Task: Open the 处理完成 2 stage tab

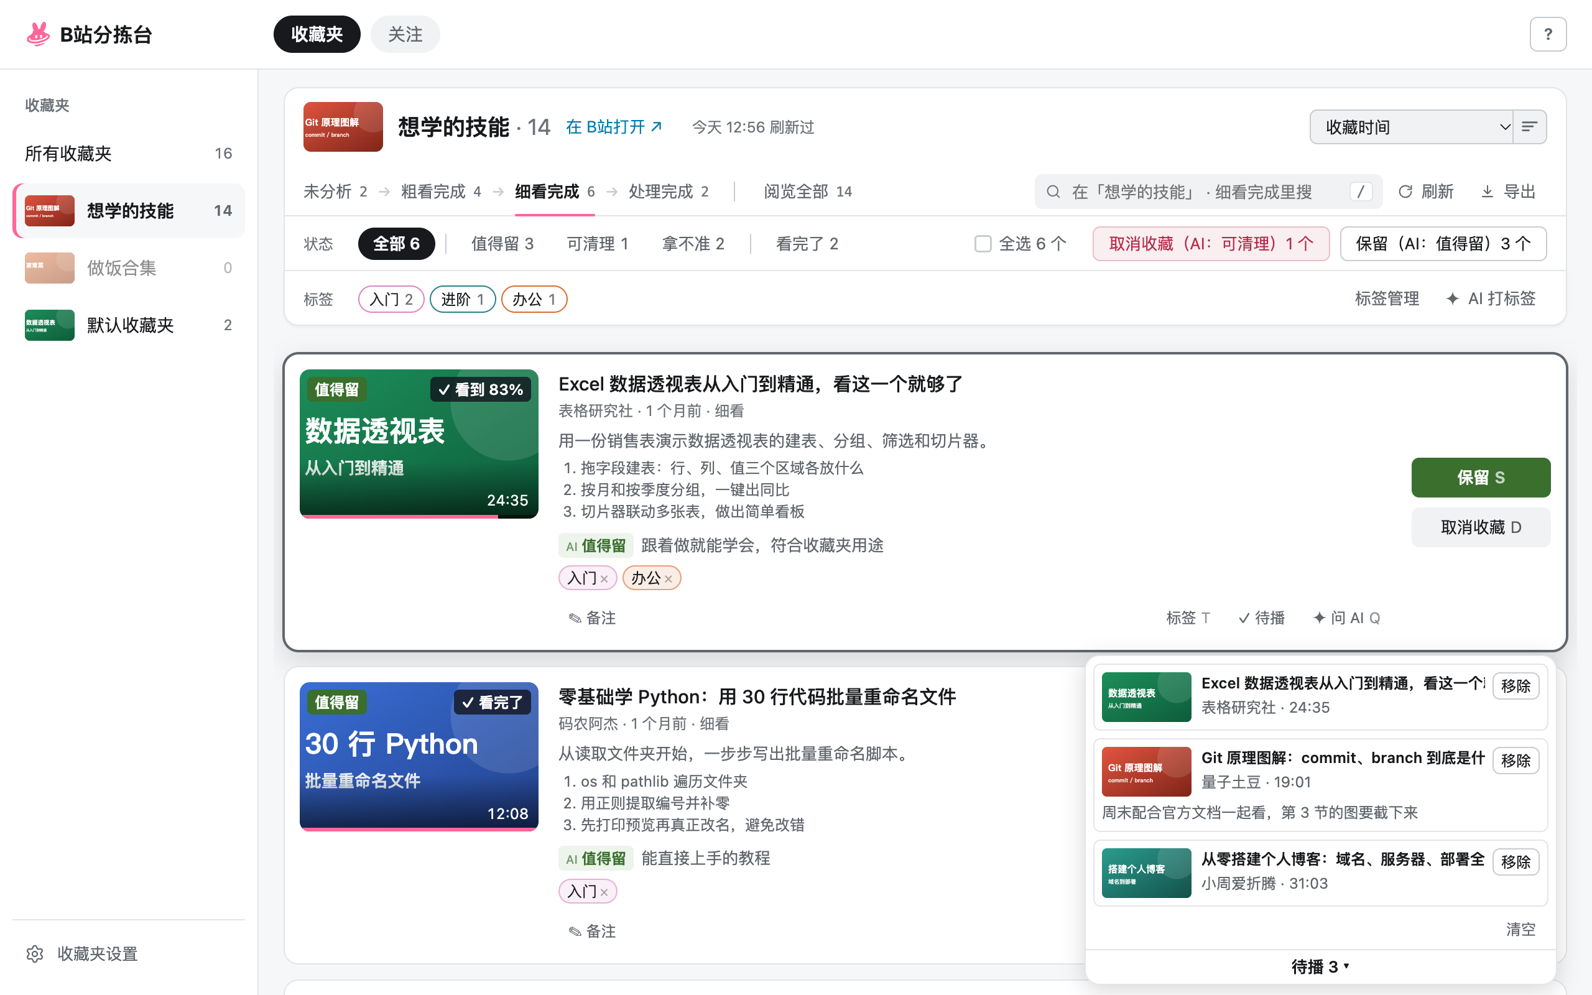Action: coord(669,192)
